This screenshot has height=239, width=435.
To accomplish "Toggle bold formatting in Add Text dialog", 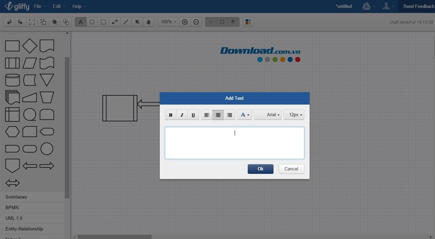I will point(170,115).
